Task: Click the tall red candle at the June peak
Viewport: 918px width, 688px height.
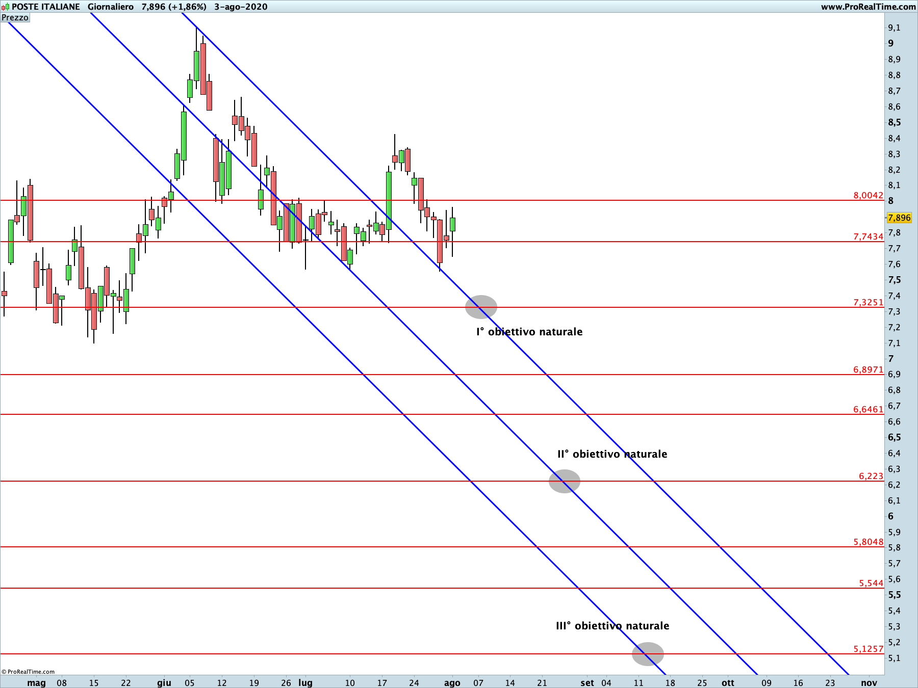Action: pos(203,69)
